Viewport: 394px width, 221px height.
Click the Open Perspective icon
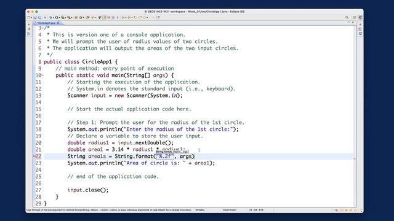[355, 18]
